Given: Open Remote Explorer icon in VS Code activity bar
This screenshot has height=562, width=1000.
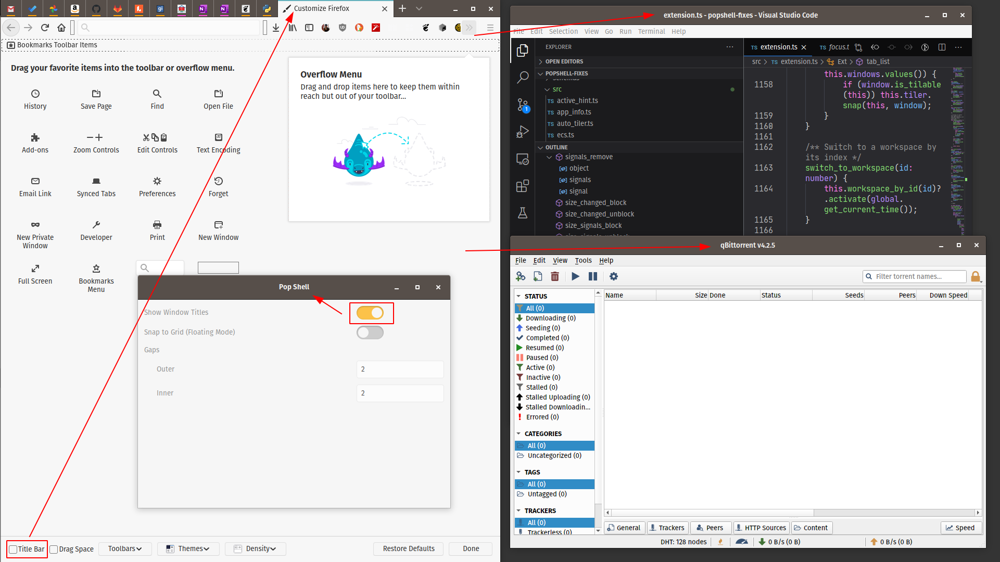Looking at the screenshot, I should tap(523, 159).
